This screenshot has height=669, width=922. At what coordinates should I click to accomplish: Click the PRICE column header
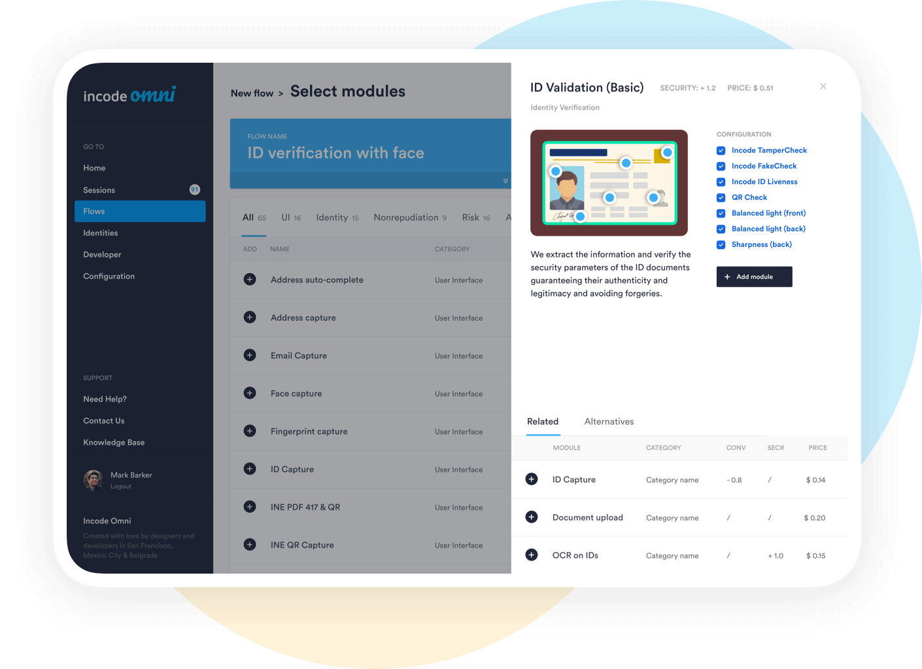pyautogui.click(x=817, y=448)
